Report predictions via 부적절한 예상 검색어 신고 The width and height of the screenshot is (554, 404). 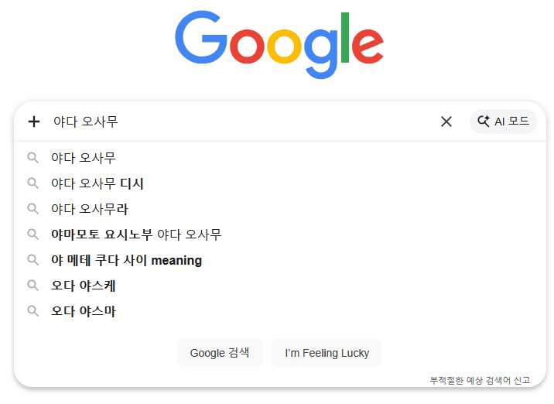coord(480,380)
